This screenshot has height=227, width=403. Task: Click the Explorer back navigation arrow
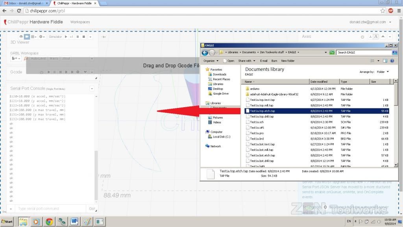tap(205, 52)
